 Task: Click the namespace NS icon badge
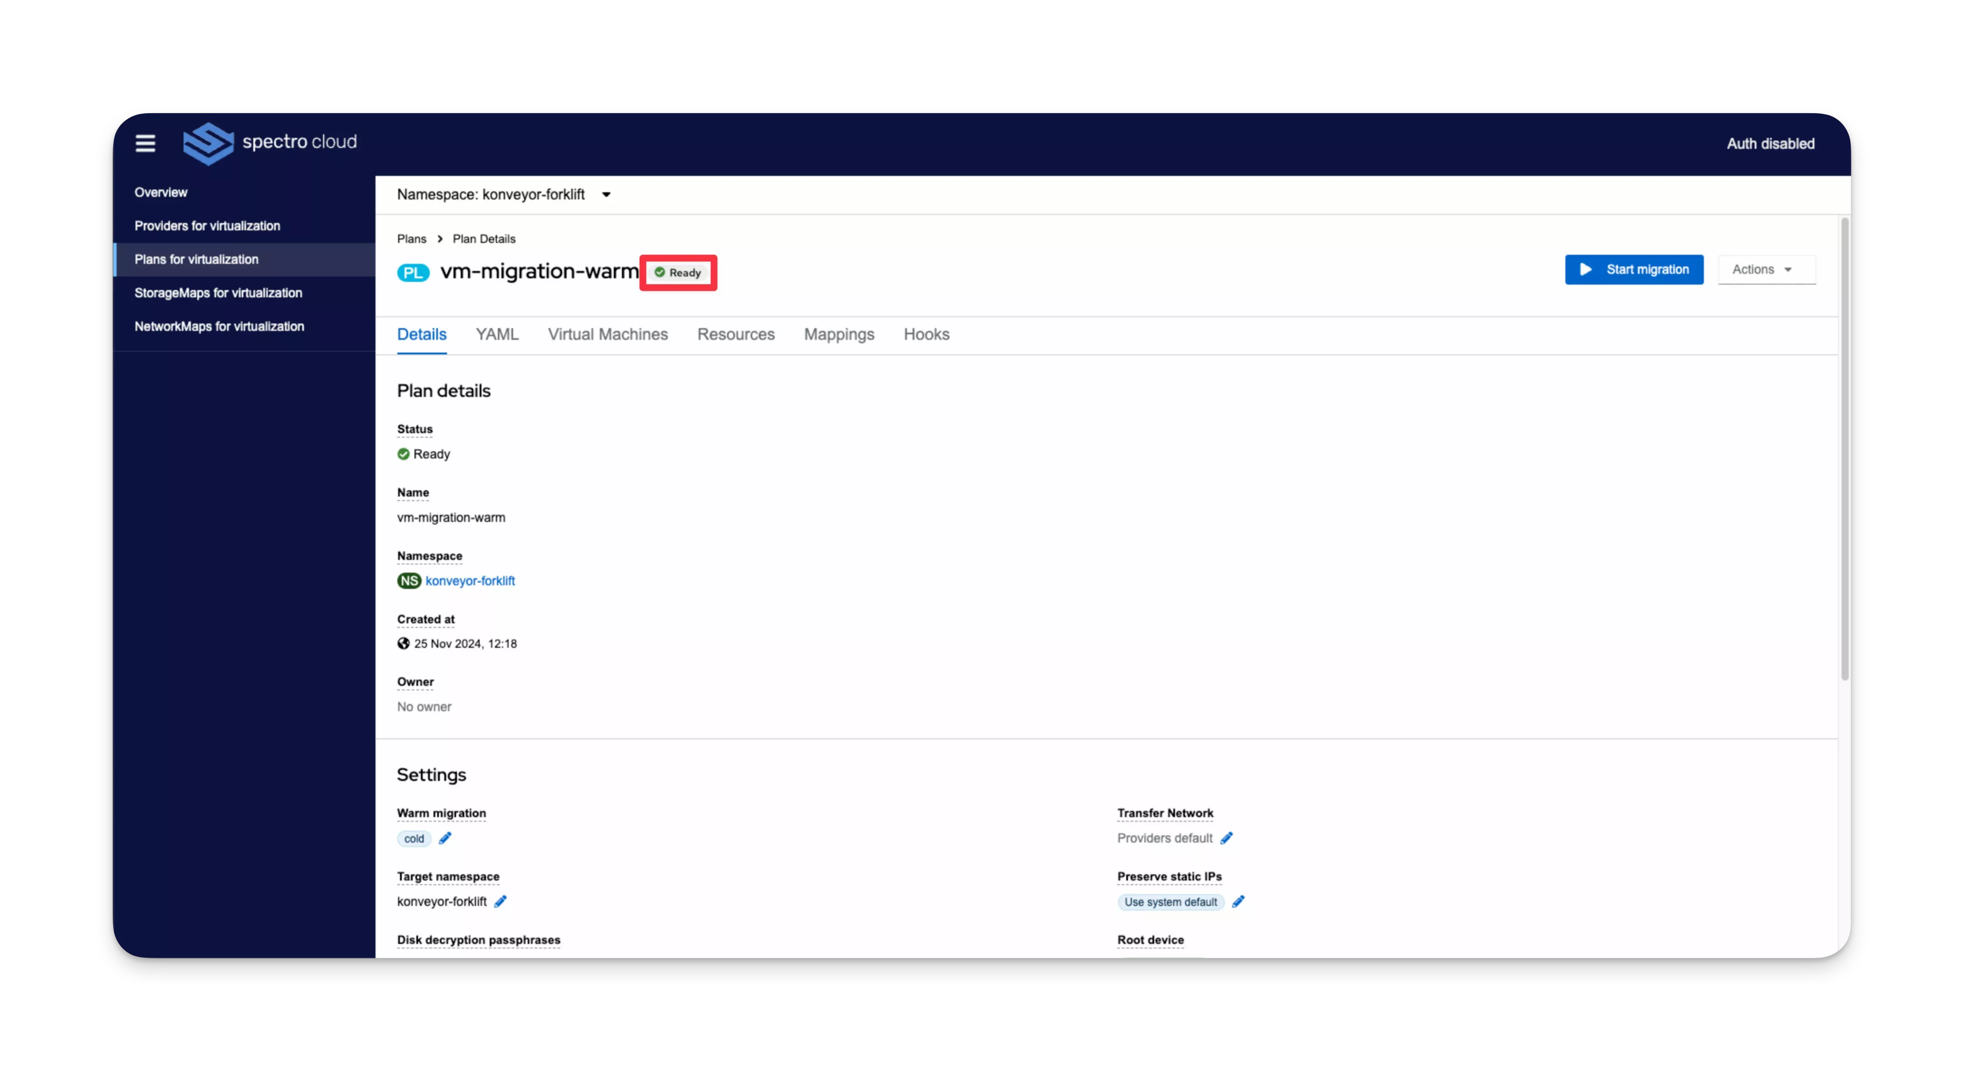pos(409,581)
